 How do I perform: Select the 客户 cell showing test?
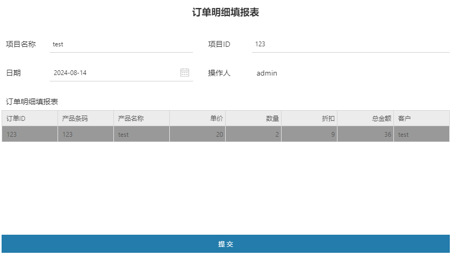tap(422, 134)
